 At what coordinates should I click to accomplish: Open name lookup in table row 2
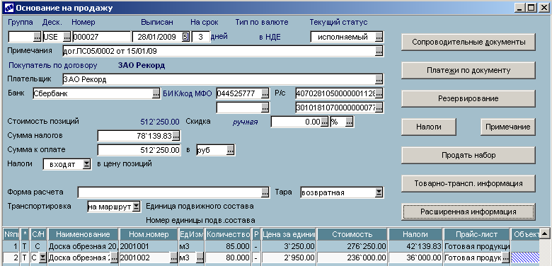click(x=114, y=258)
